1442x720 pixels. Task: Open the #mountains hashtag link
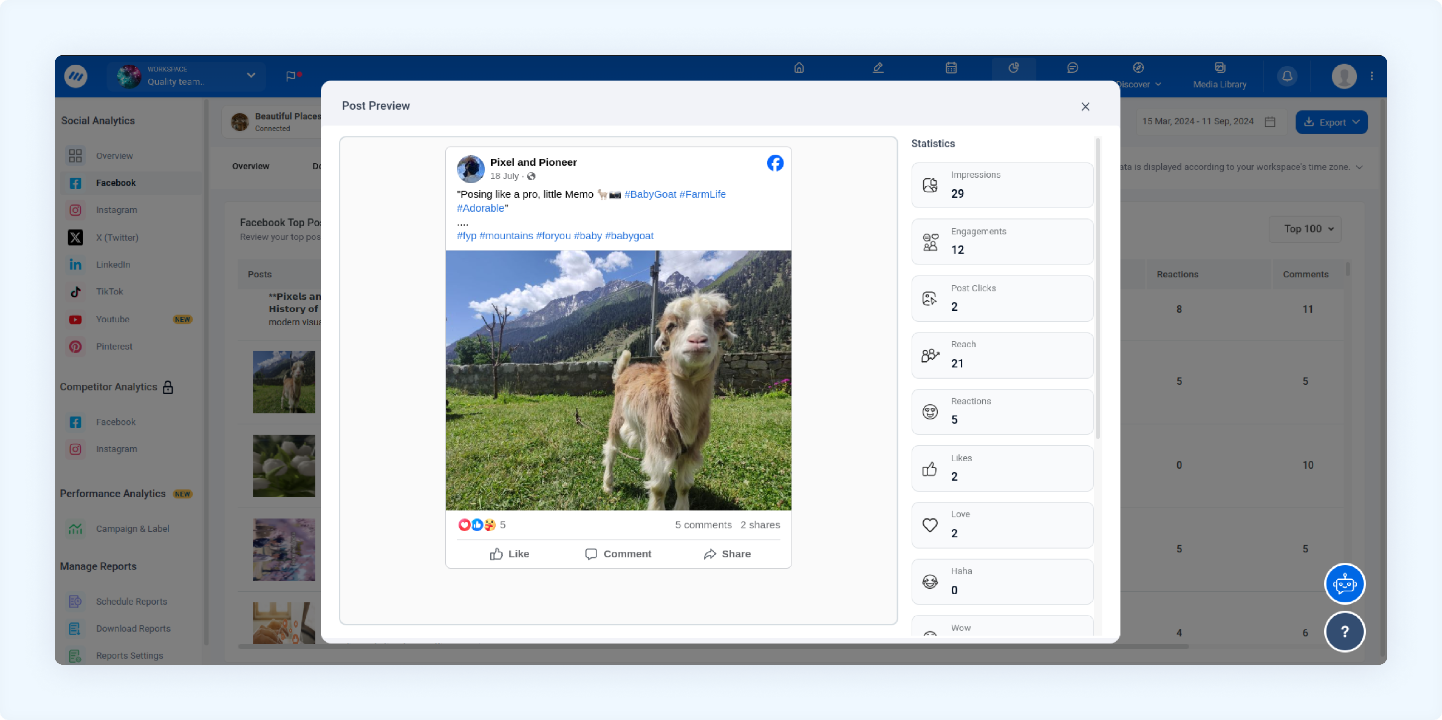click(x=506, y=235)
